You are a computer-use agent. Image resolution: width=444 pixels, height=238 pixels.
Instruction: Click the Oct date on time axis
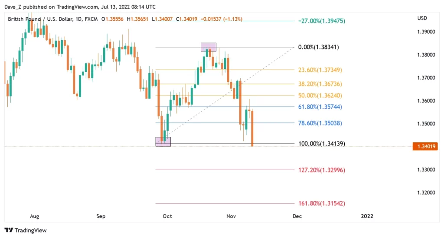pyautogui.click(x=167, y=215)
